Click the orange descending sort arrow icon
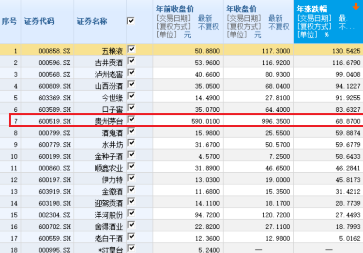Viewport: 363px width, 253px height. 356,6
